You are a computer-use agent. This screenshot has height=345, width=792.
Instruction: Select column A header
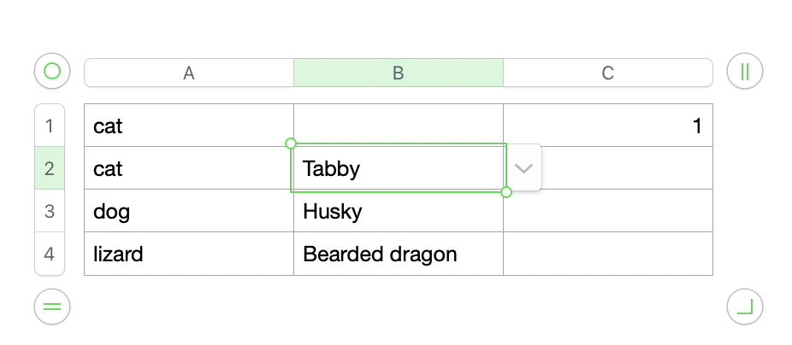click(x=189, y=73)
